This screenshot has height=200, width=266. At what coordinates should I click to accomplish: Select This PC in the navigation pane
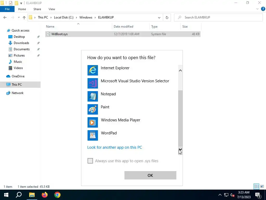click(17, 85)
